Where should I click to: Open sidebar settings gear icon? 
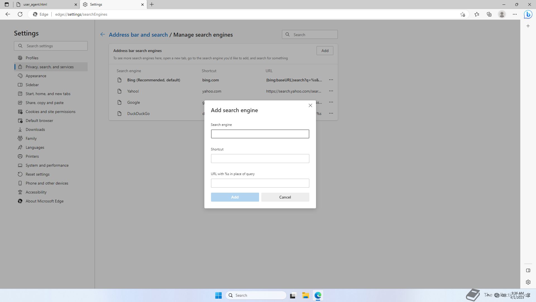pyautogui.click(x=528, y=282)
